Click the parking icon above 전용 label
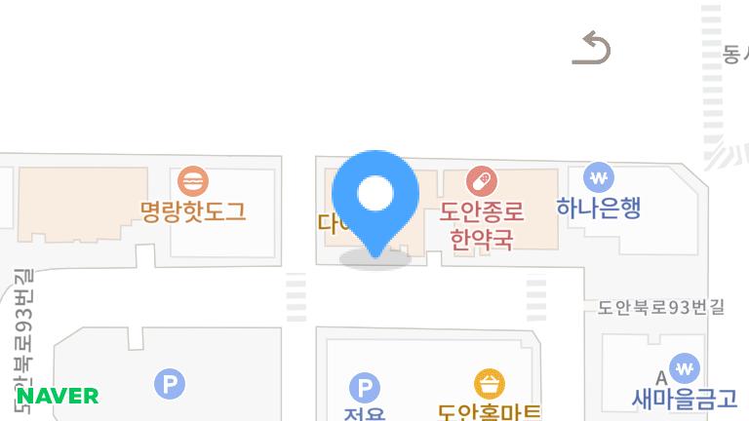 click(365, 388)
